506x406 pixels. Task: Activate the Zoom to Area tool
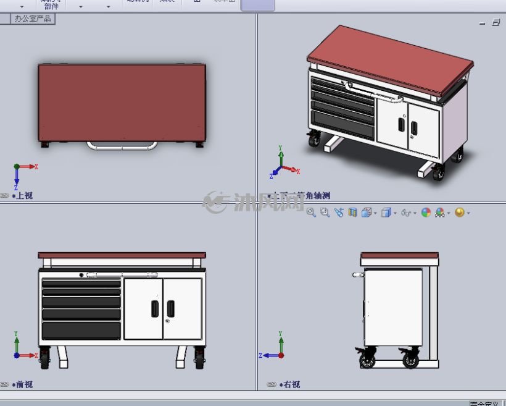(x=325, y=213)
